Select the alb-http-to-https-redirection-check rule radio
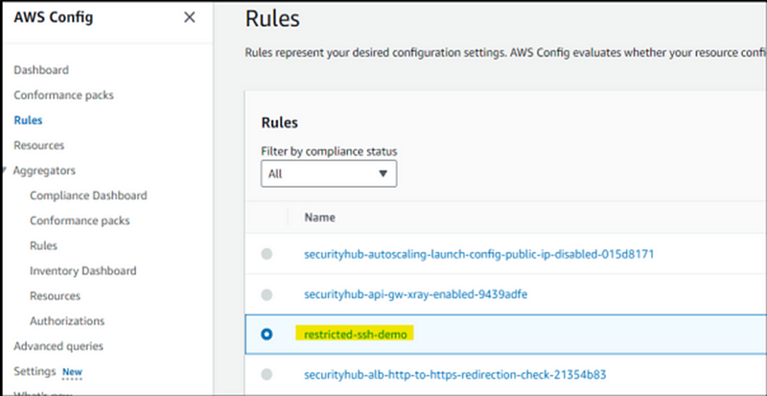The width and height of the screenshot is (767, 396). coord(267,375)
